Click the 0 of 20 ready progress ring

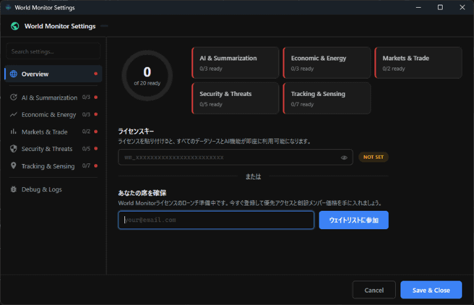[x=147, y=76]
